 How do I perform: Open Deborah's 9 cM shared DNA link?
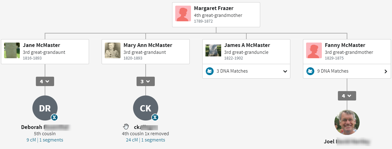(31, 140)
